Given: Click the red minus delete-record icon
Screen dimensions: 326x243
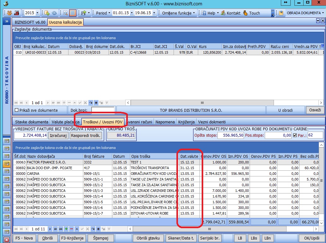Looking at the screenshot, I should pos(72,229).
